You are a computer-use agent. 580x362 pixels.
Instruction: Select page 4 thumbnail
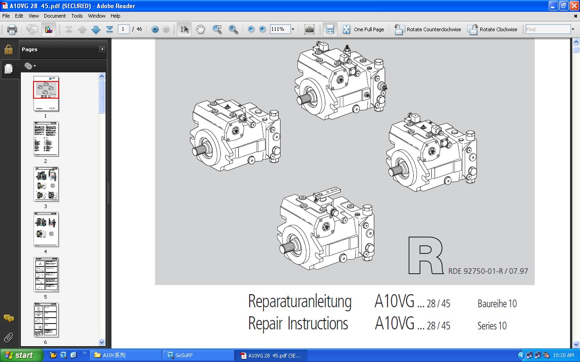(x=46, y=229)
